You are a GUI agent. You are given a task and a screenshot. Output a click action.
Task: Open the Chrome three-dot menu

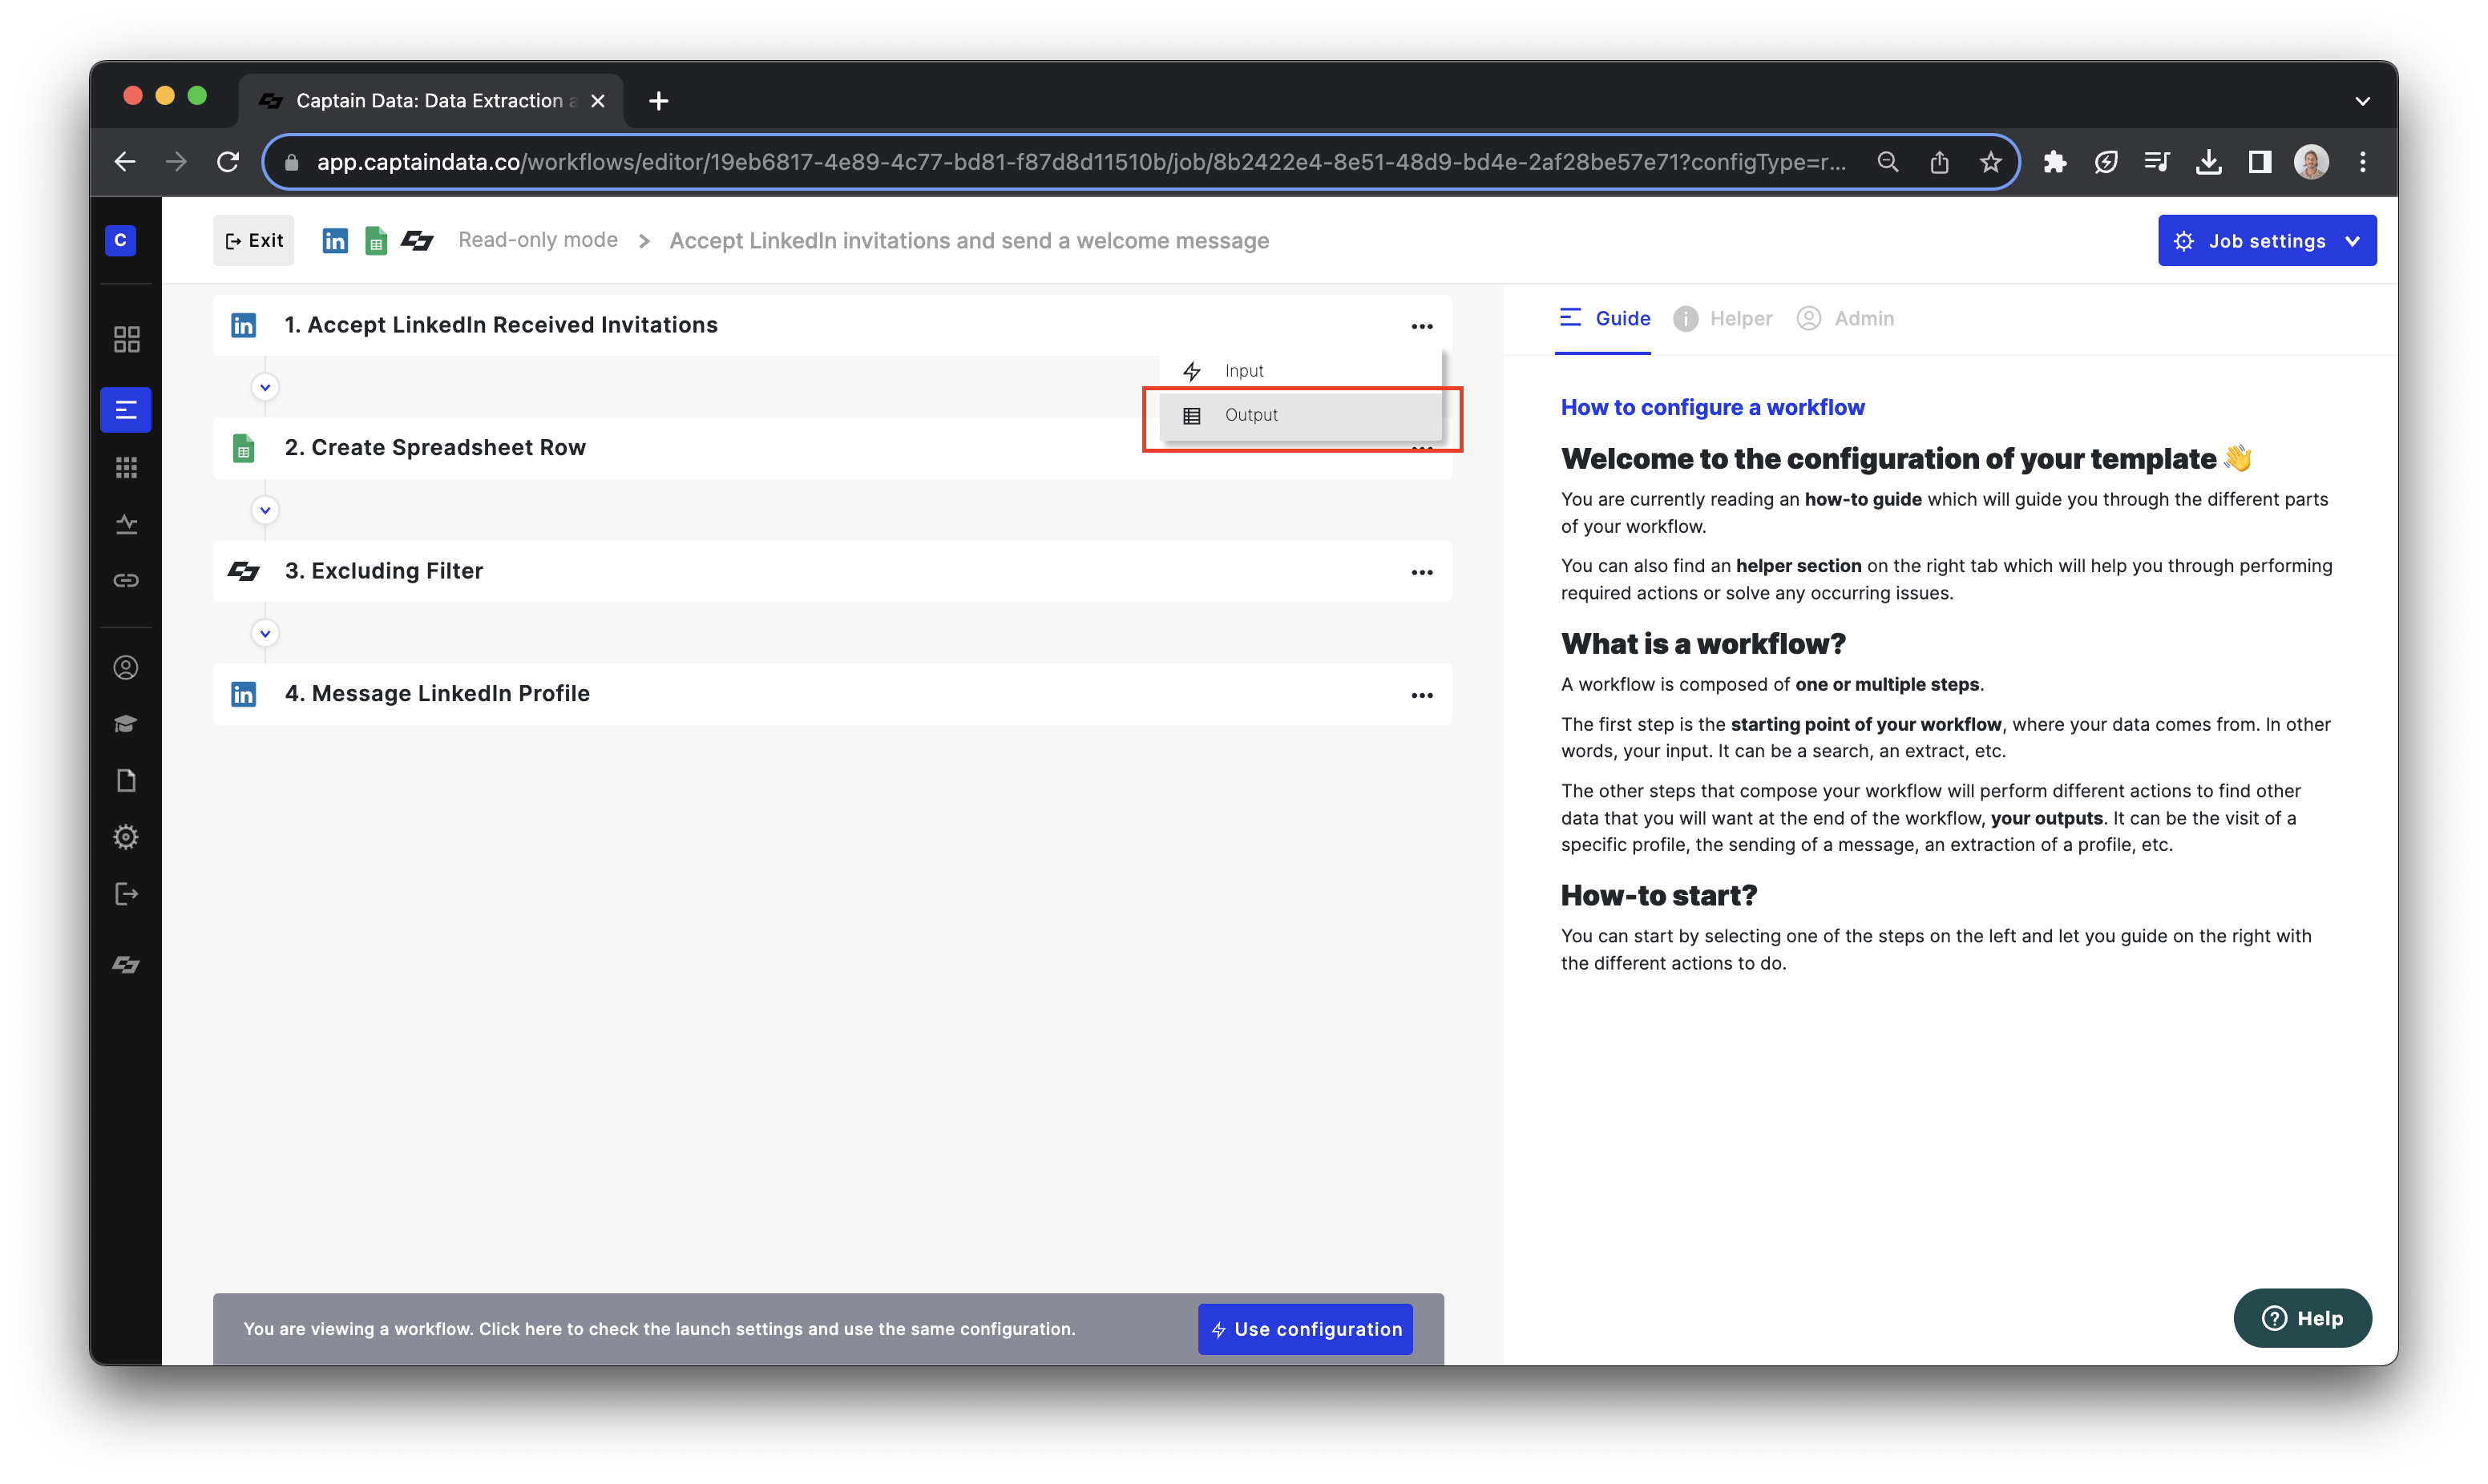[x=2362, y=161]
